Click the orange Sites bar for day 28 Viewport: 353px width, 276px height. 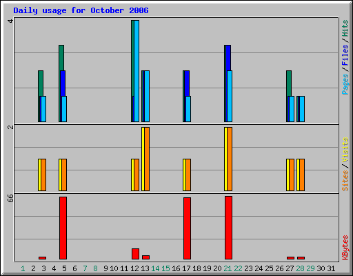coord(302,175)
